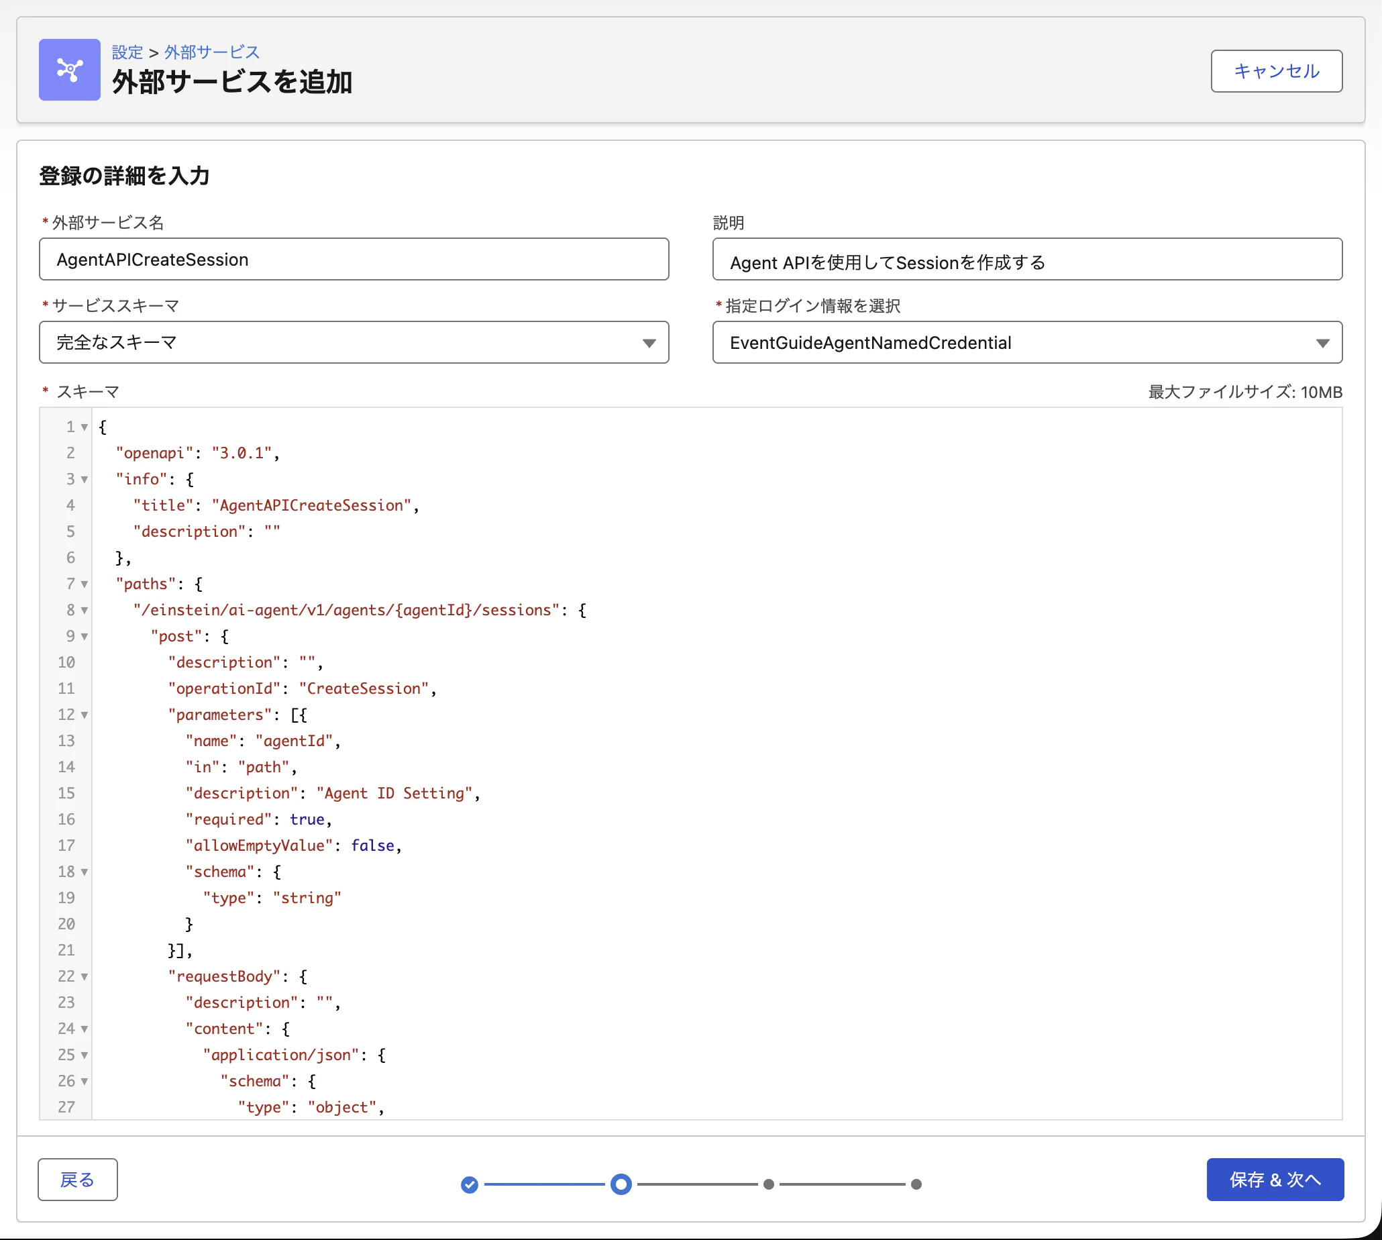
Task: Collapse the "paths" block on line 7
Action: coord(85,584)
